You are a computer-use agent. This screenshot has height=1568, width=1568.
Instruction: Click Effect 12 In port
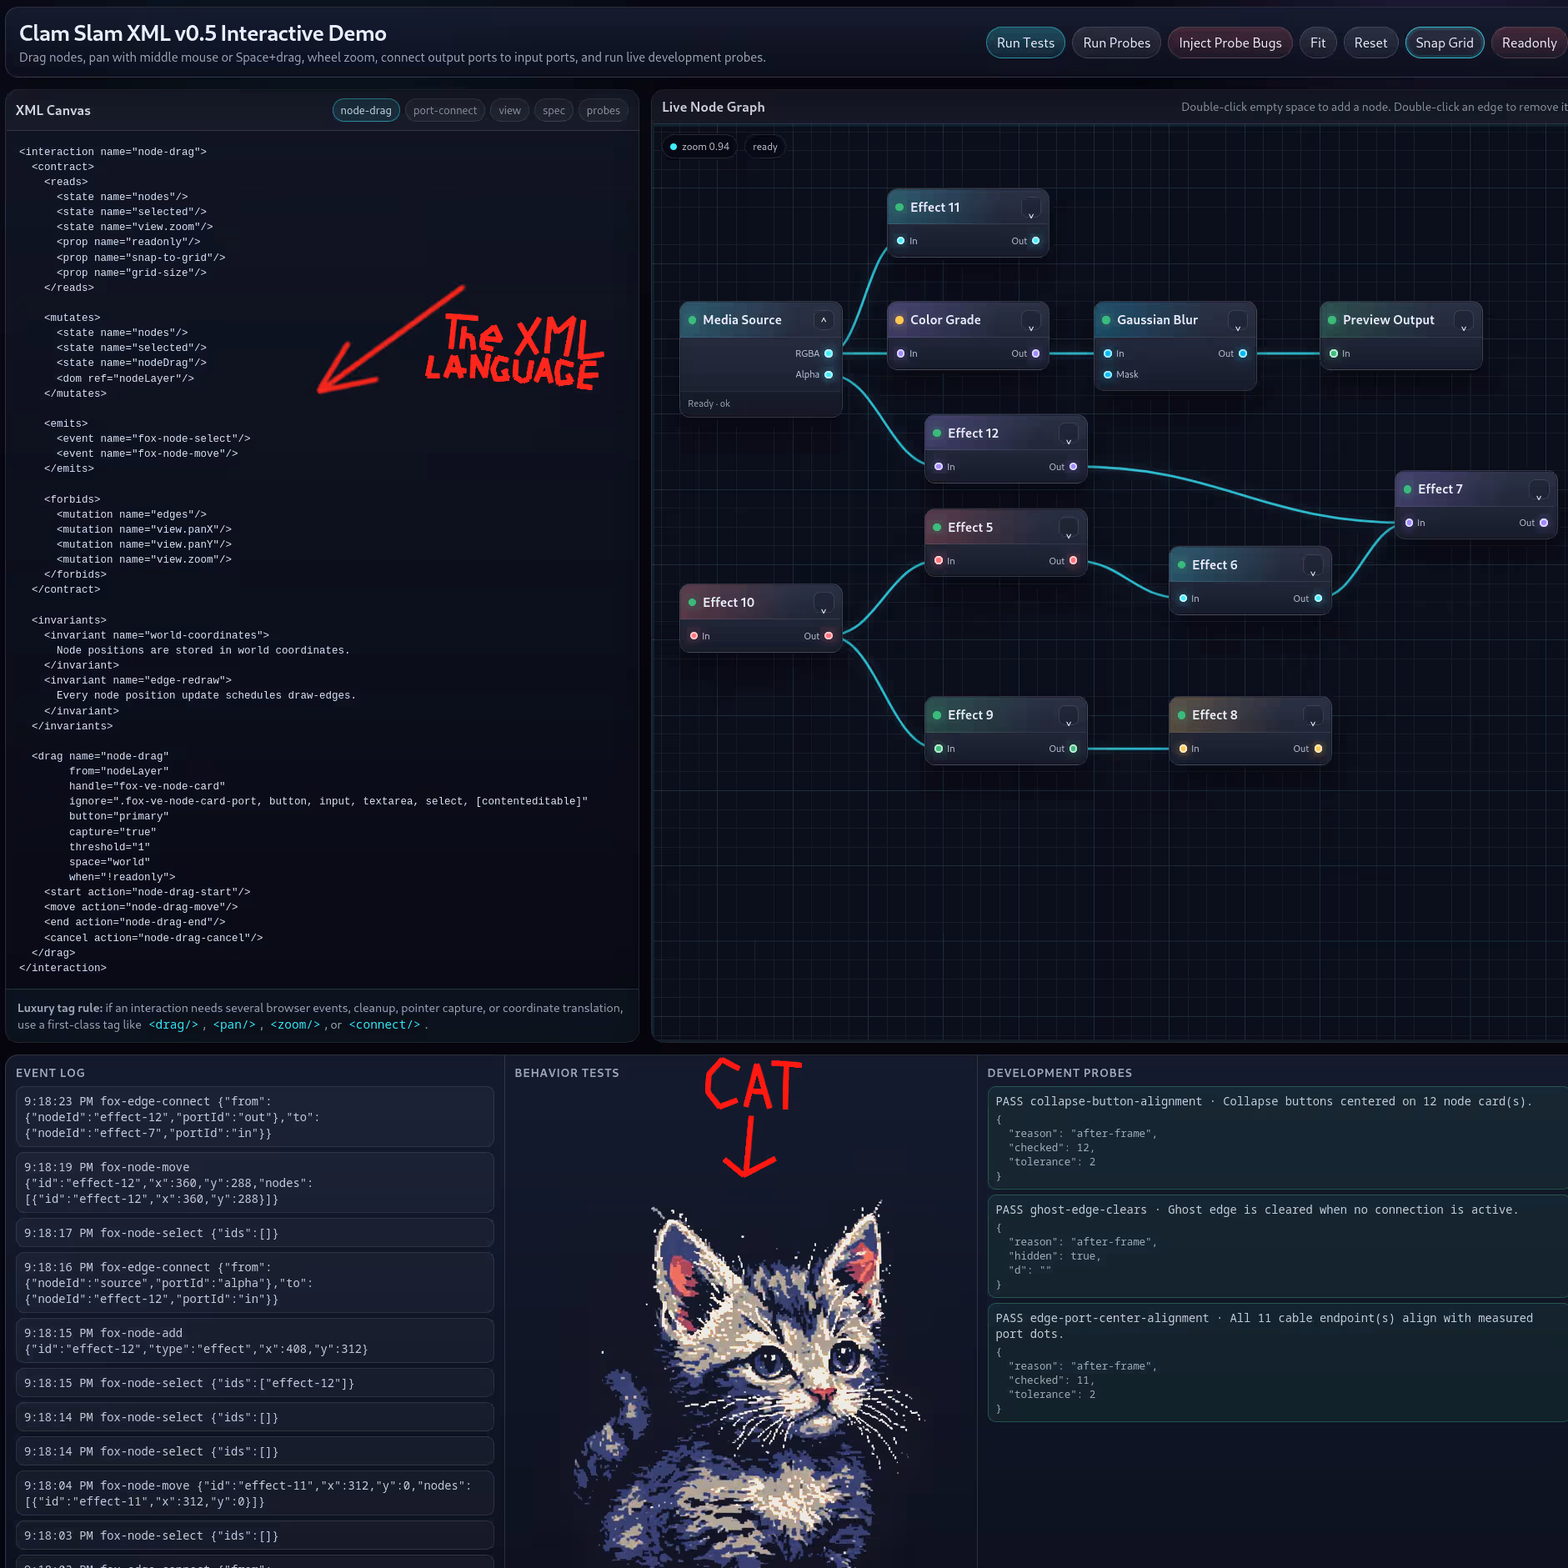pyautogui.click(x=939, y=467)
